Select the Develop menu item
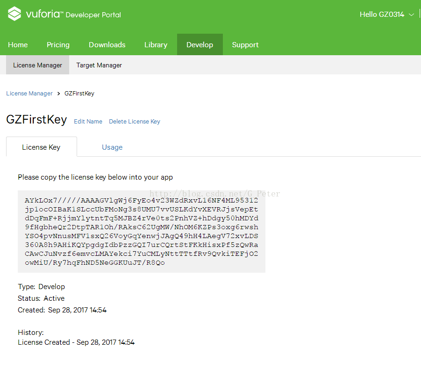The height and width of the screenshot is (377, 421). 200,44
